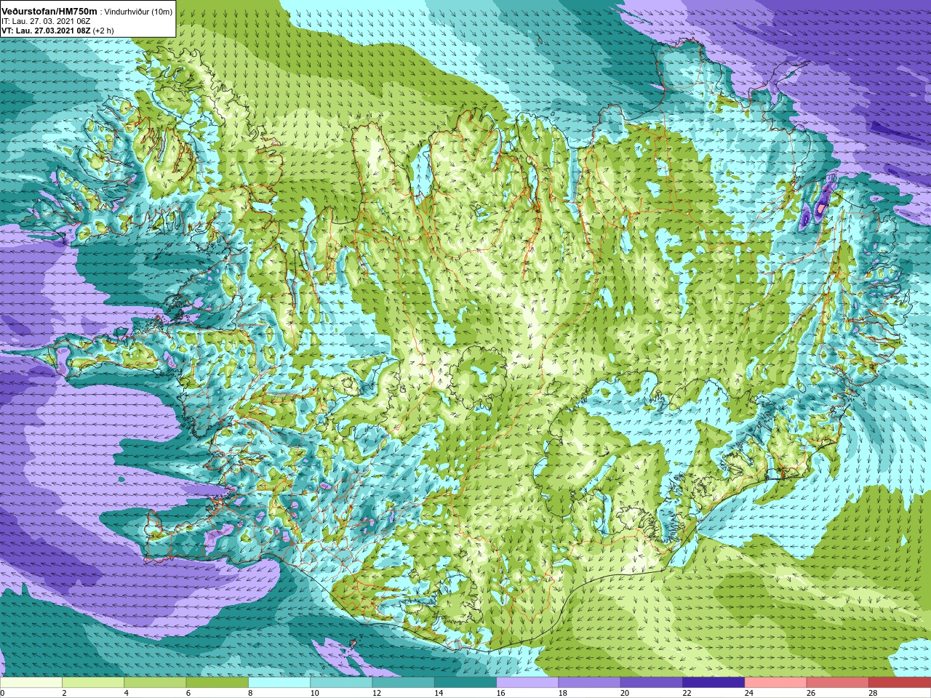
Task: Click the legend scale label 2
Action: pos(64,693)
